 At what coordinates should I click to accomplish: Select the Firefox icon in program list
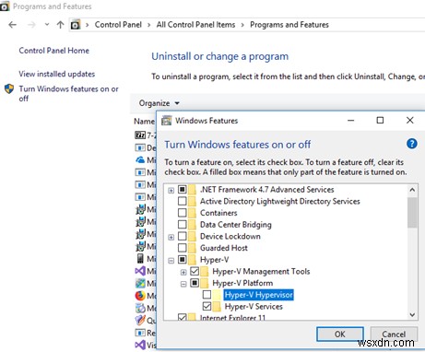pyautogui.click(x=140, y=296)
